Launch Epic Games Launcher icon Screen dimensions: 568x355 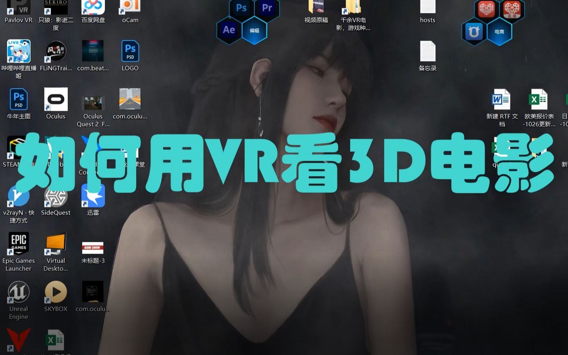(x=18, y=244)
